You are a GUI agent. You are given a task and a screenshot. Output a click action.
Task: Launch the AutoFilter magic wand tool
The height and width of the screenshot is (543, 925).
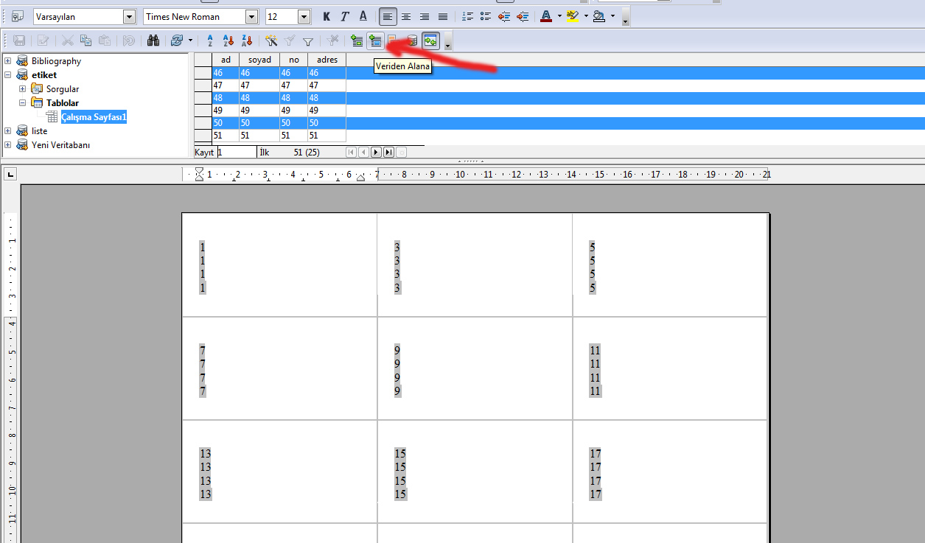tap(273, 41)
